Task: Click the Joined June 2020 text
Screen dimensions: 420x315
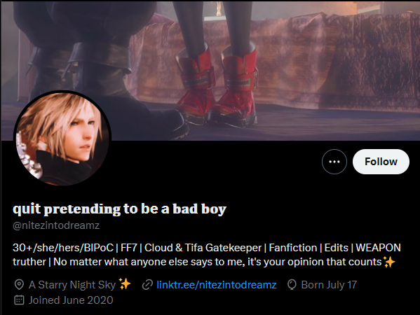Action: (71, 300)
